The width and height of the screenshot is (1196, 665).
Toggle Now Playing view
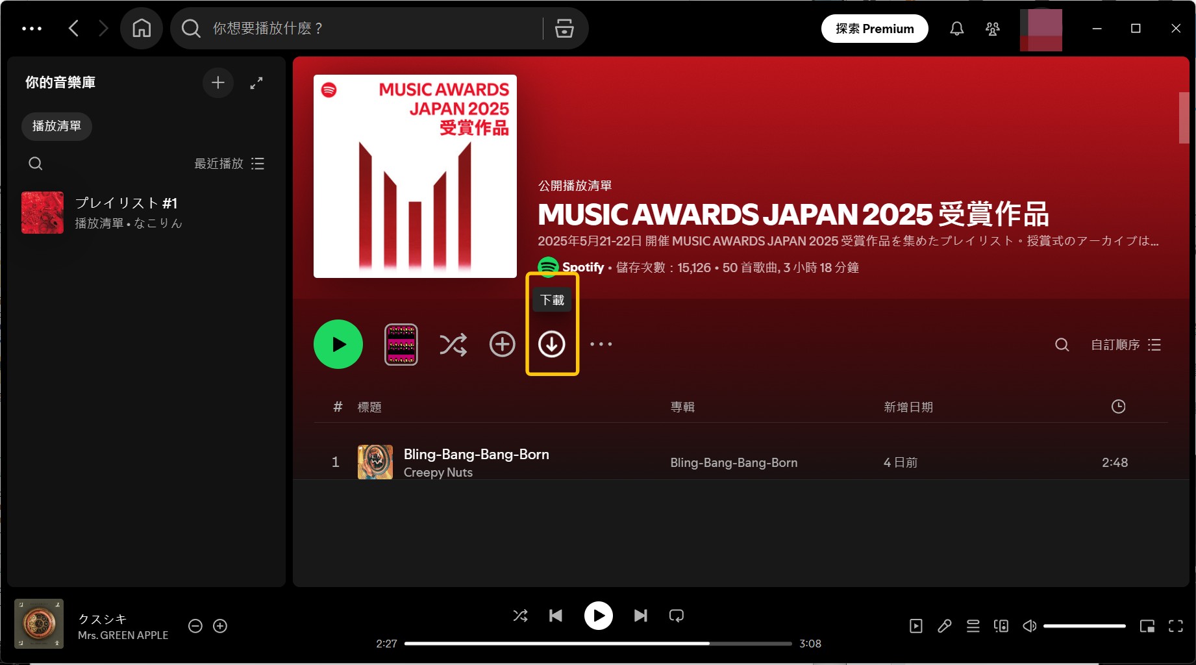pos(916,626)
